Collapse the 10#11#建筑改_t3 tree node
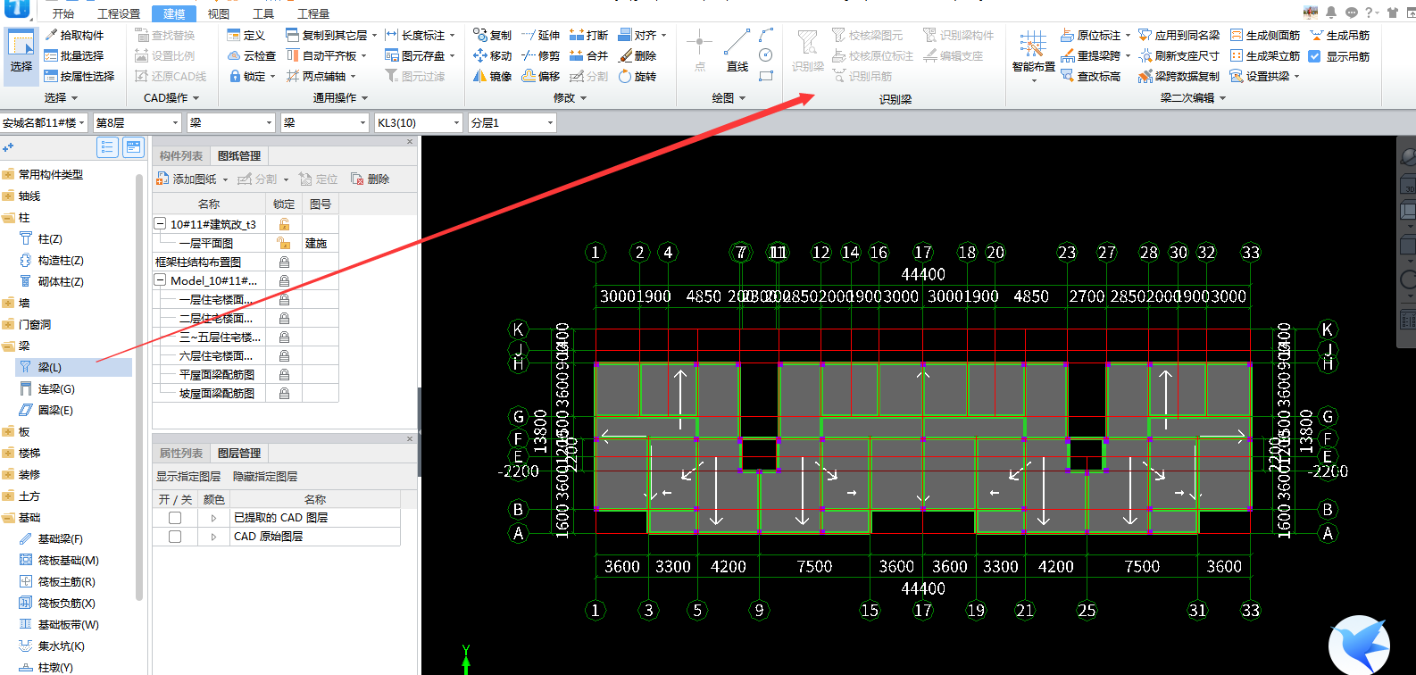Viewport: 1416px width, 675px height. [x=160, y=224]
